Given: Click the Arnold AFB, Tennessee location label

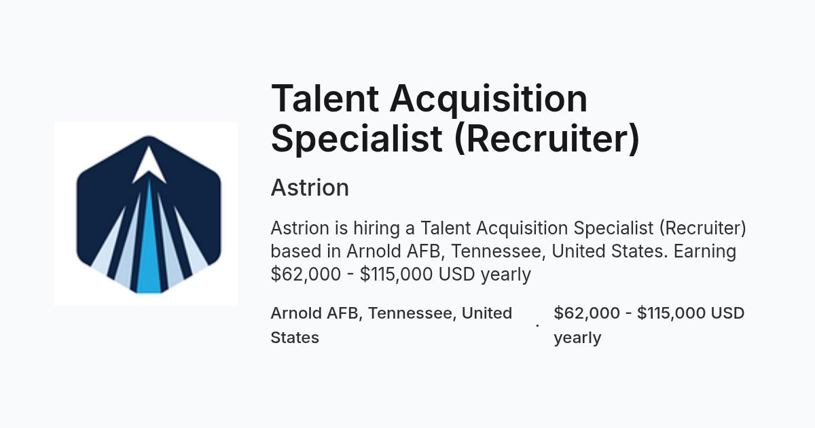Looking at the screenshot, I should point(391,325).
